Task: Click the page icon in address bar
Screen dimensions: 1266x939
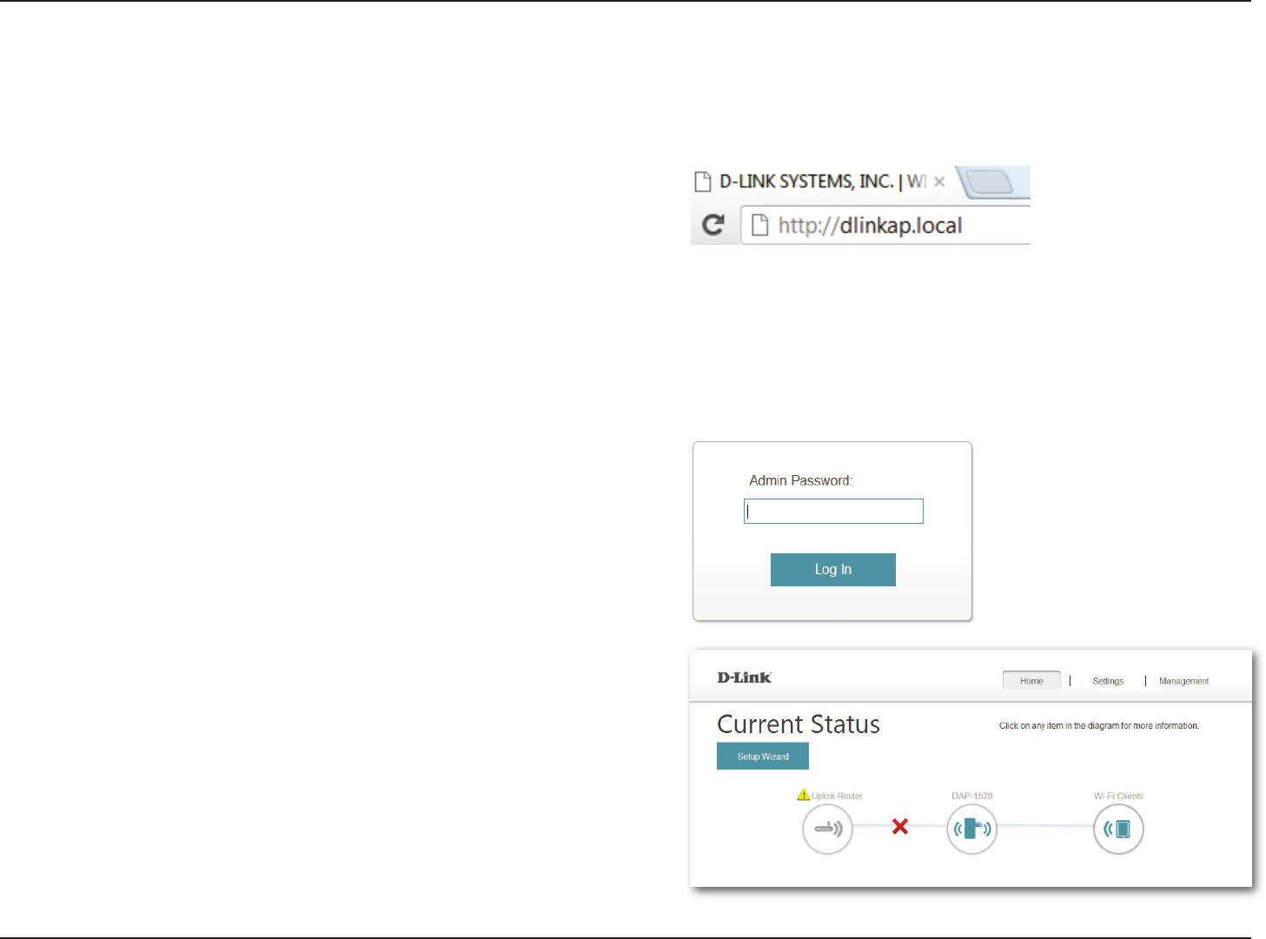Action: [759, 226]
